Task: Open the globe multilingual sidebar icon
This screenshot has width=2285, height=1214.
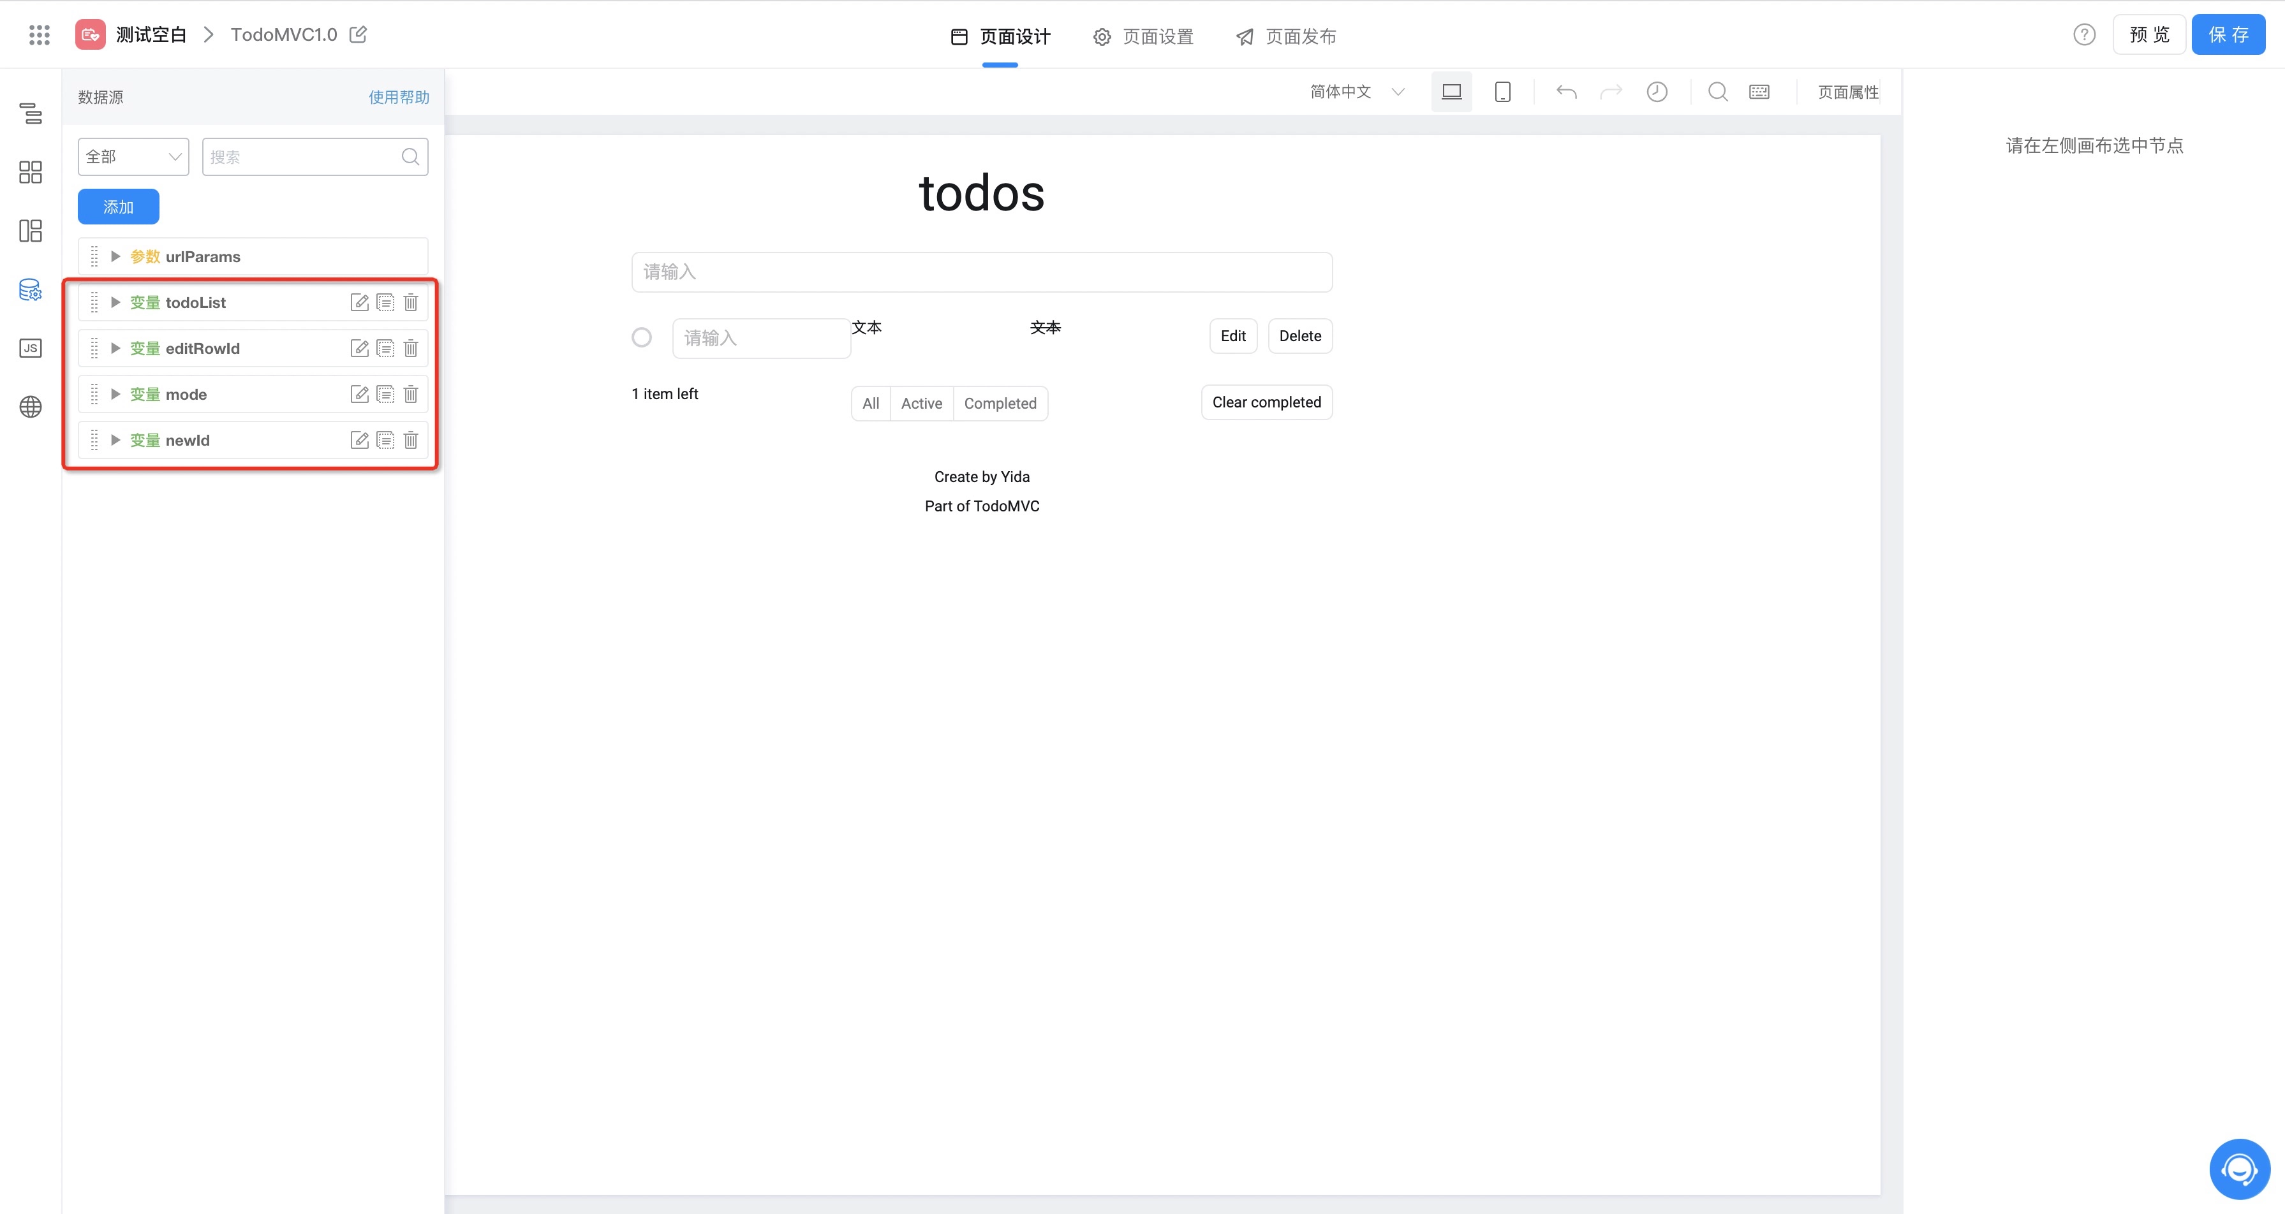Action: click(30, 407)
